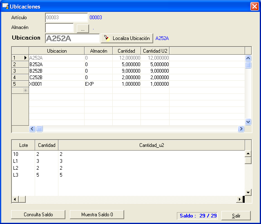Image resolution: width=261 pixels, height=224 pixels.
Task: Select lote L3 in the lote list
Action: (16, 175)
